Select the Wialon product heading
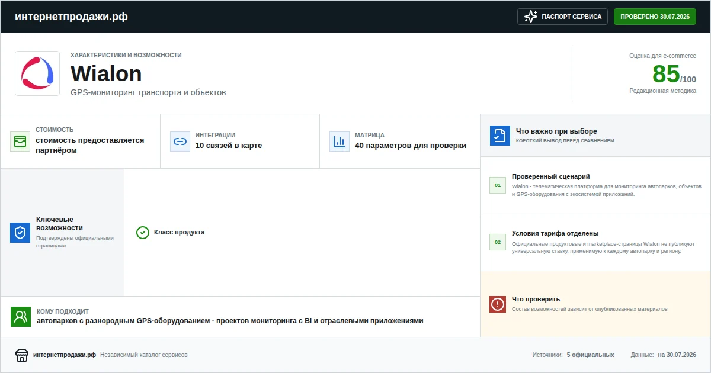This screenshot has width=711, height=373. tap(106, 74)
